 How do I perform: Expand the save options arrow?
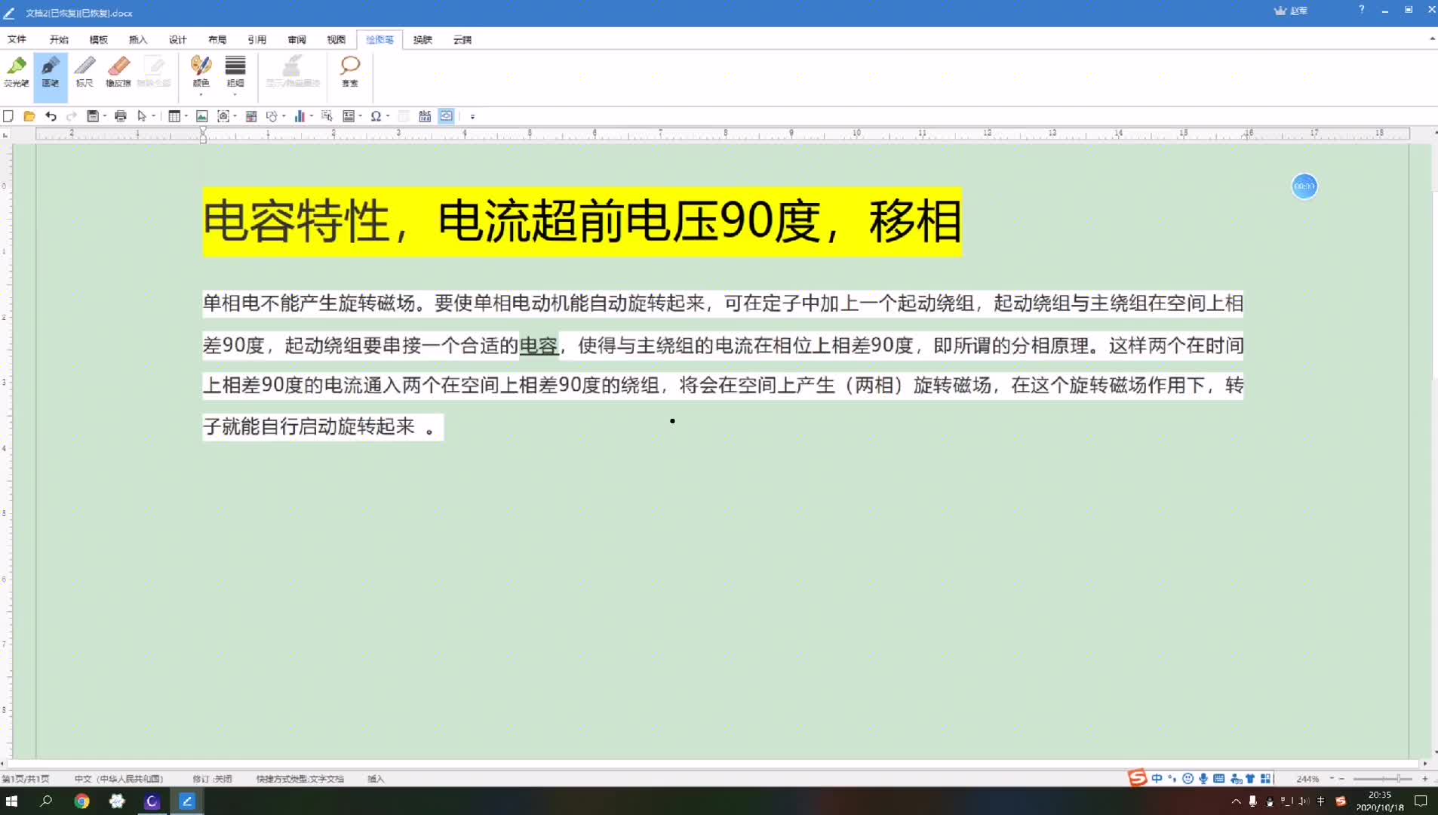104,116
